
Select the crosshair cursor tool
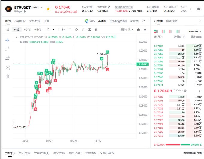pyautogui.click(x=7, y=40)
